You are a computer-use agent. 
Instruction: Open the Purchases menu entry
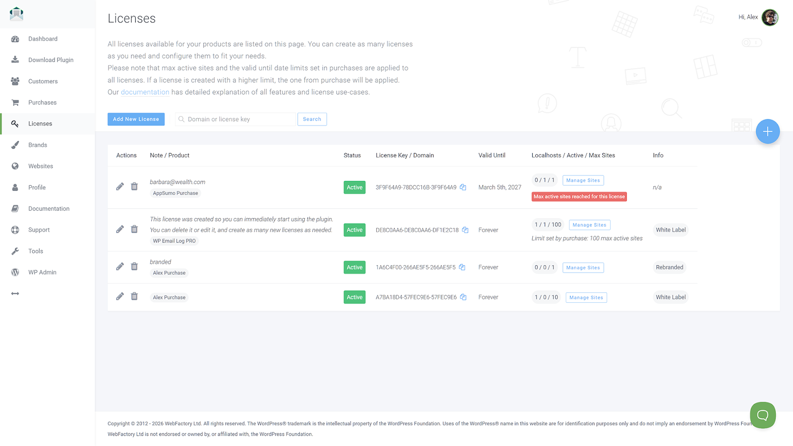tap(42, 102)
